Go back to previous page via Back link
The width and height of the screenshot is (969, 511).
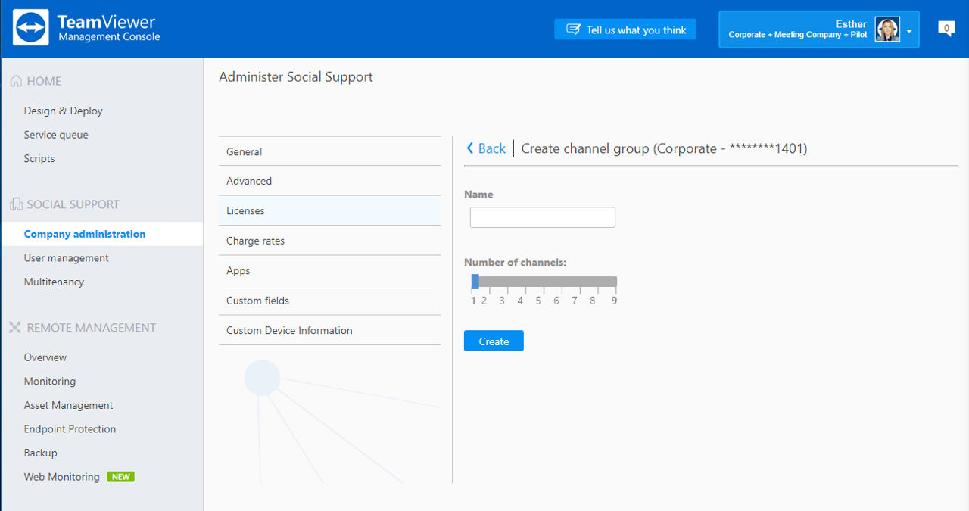coord(486,148)
